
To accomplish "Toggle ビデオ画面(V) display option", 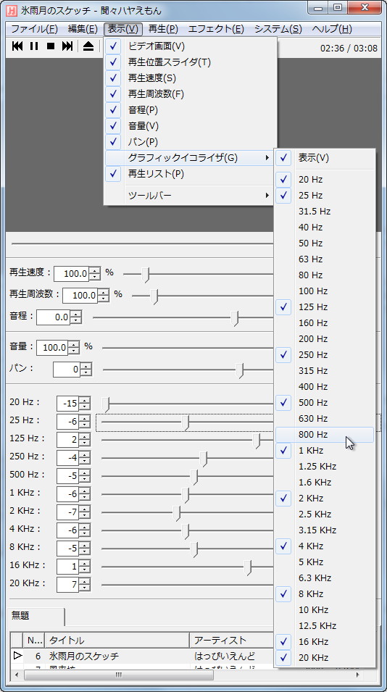I will click(x=190, y=46).
